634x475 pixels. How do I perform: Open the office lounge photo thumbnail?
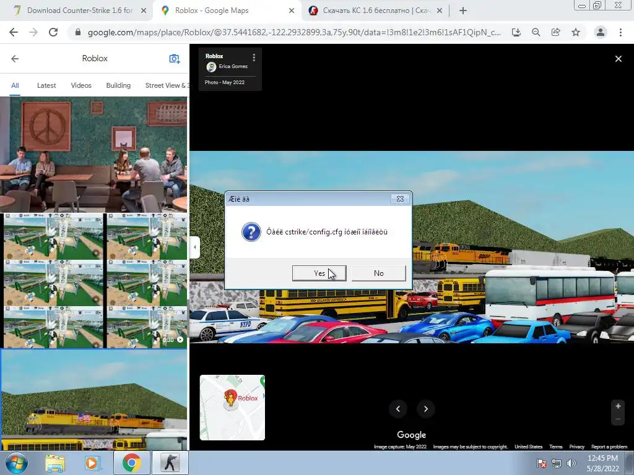point(94,155)
